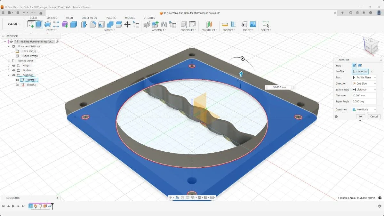384x216 pixels.
Task: Show Sketch2 via eye icon
Action: (17, 85)
